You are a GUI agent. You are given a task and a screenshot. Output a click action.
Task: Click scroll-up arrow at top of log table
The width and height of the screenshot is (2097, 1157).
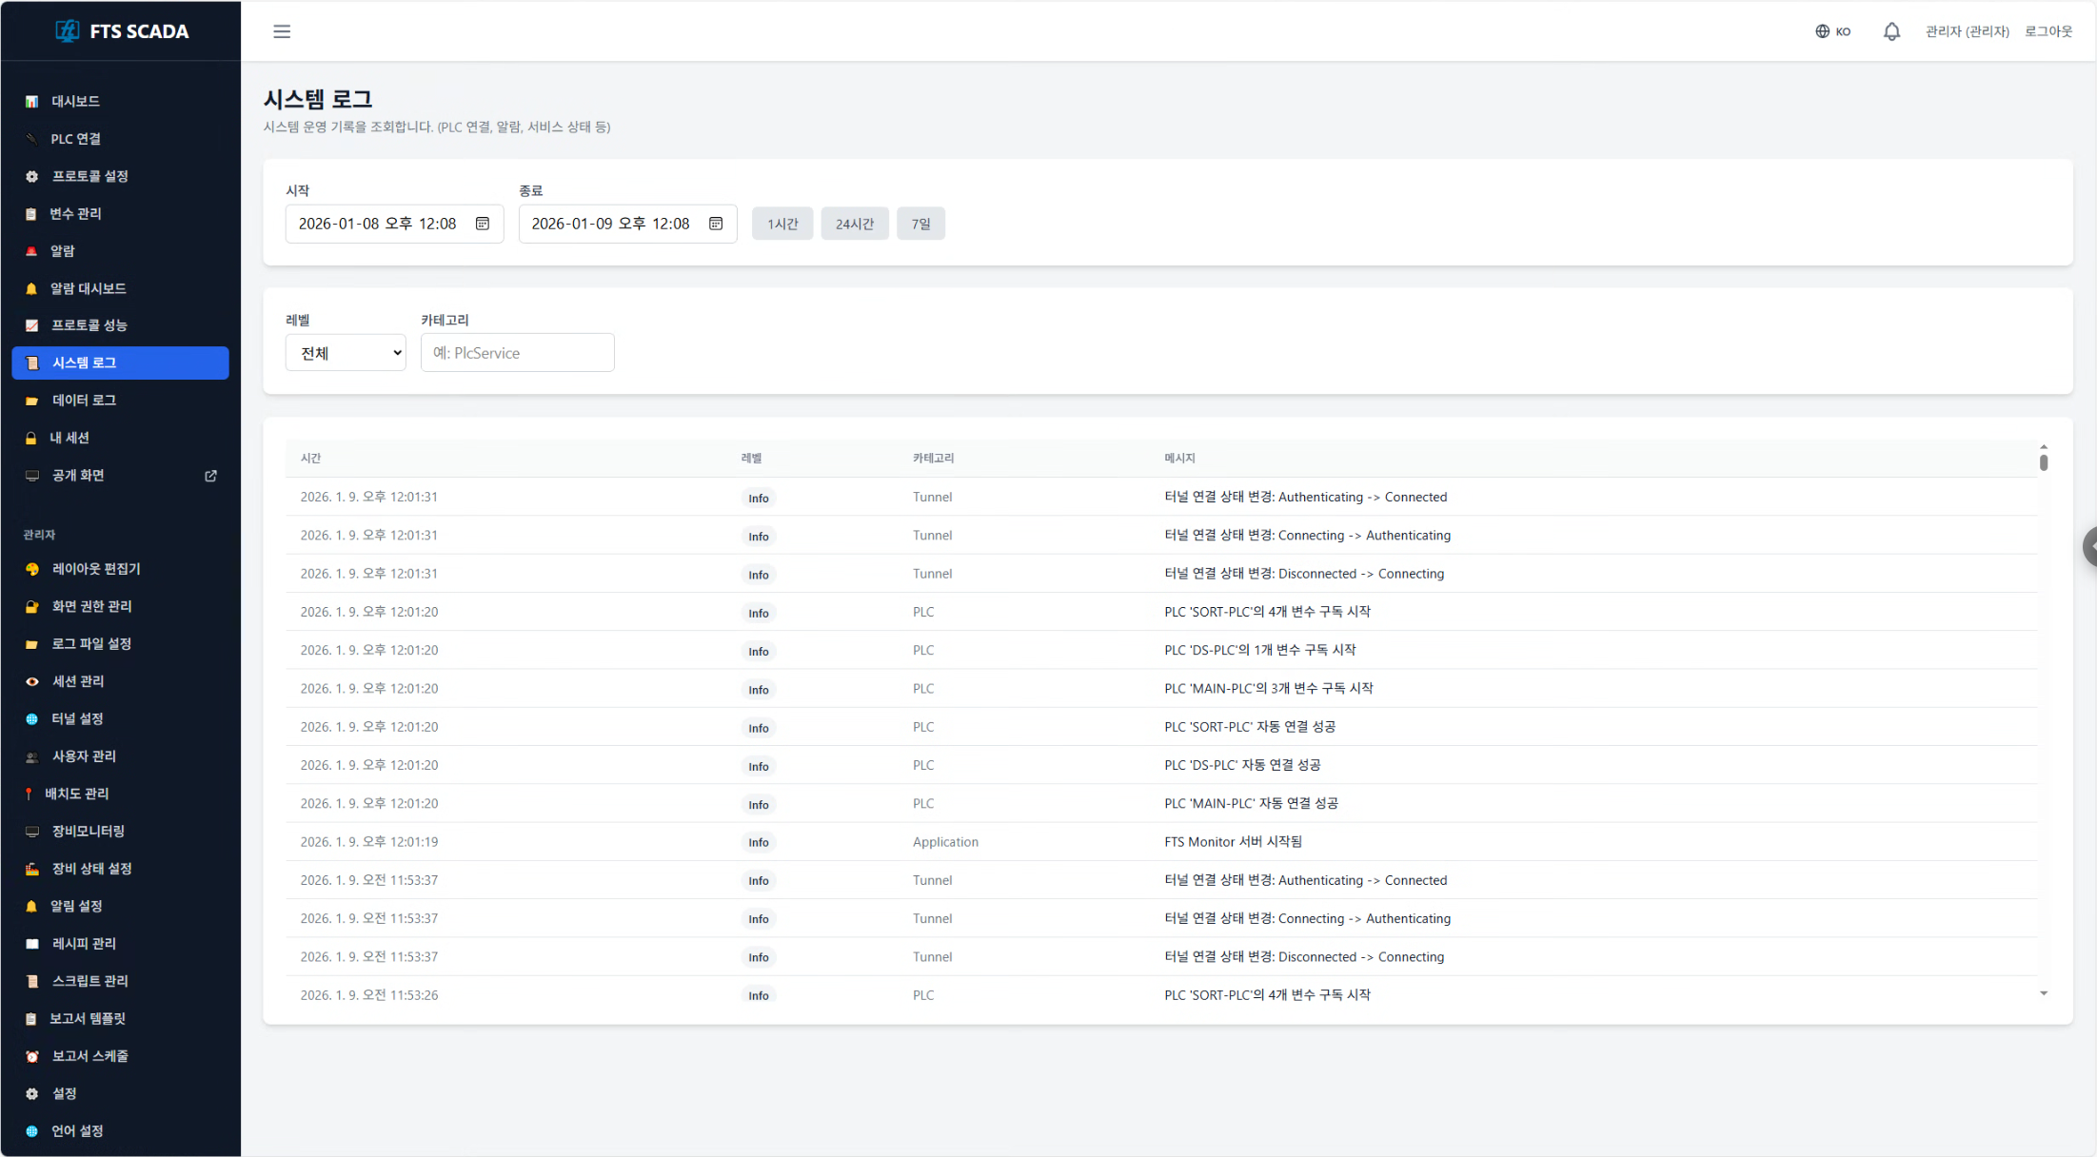click(x=2043, y=446)
